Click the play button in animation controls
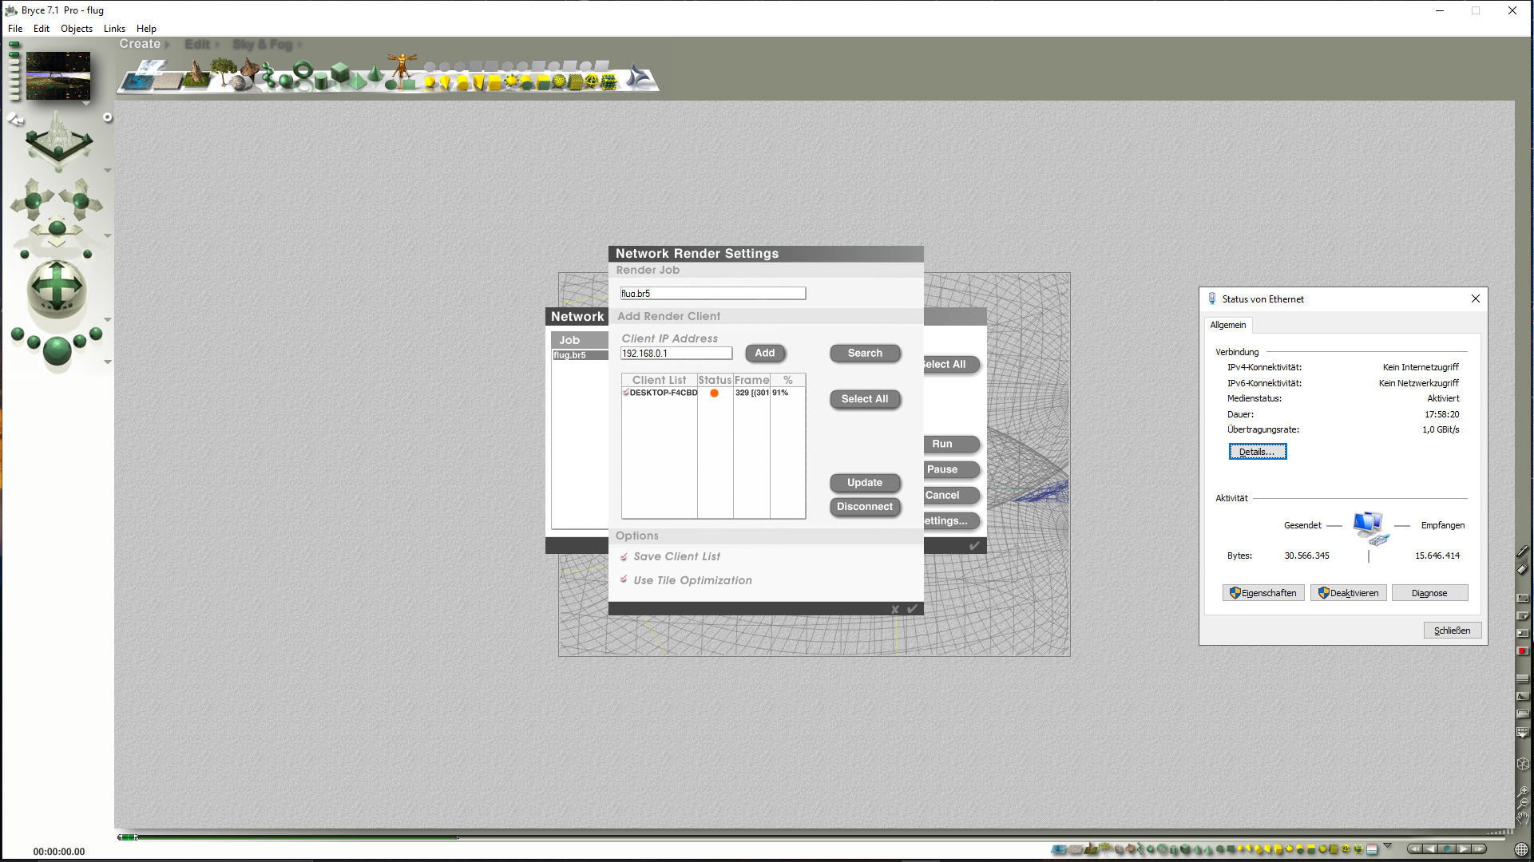Screen dimensions: 1534x862 [1463, 849]
